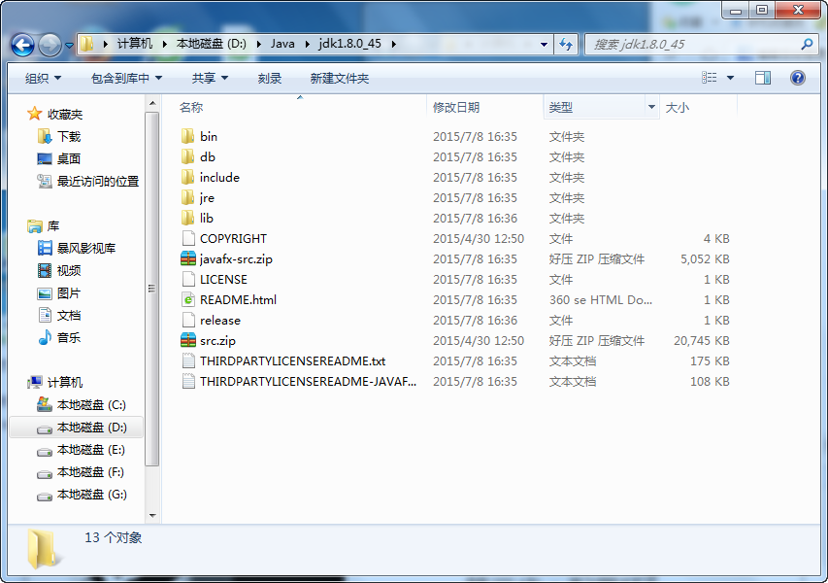Select the 20,745 KB size of src.zip

point(701,340)
